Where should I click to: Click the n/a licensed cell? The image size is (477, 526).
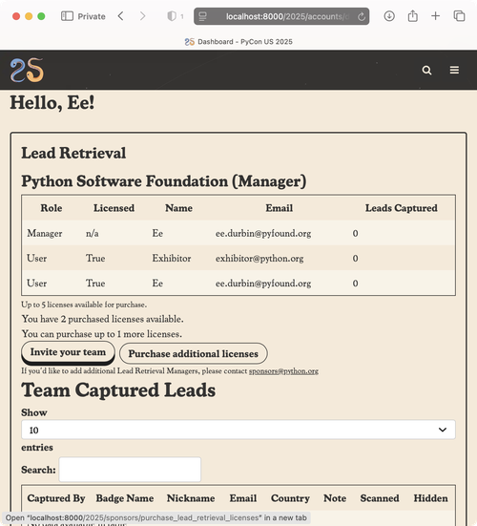[x=93, y=233]
